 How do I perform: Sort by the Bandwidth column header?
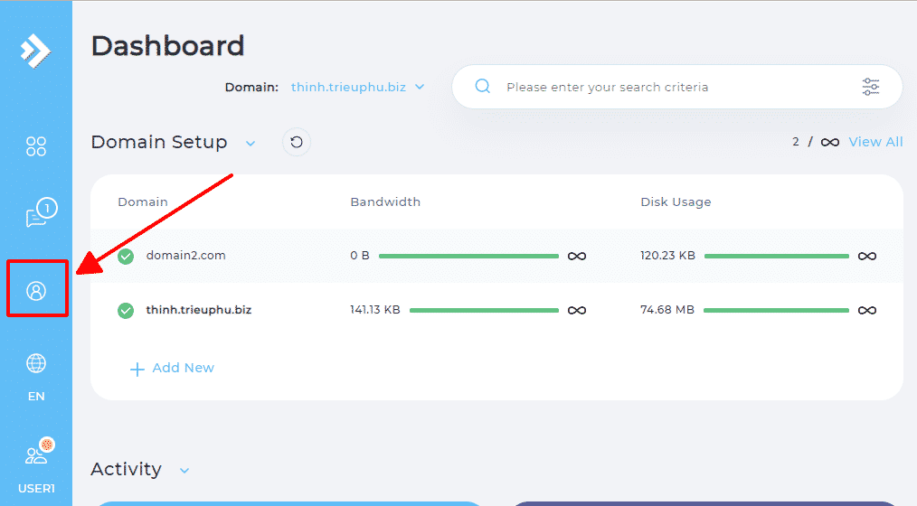pyautogui.click(x=385, y=201)
